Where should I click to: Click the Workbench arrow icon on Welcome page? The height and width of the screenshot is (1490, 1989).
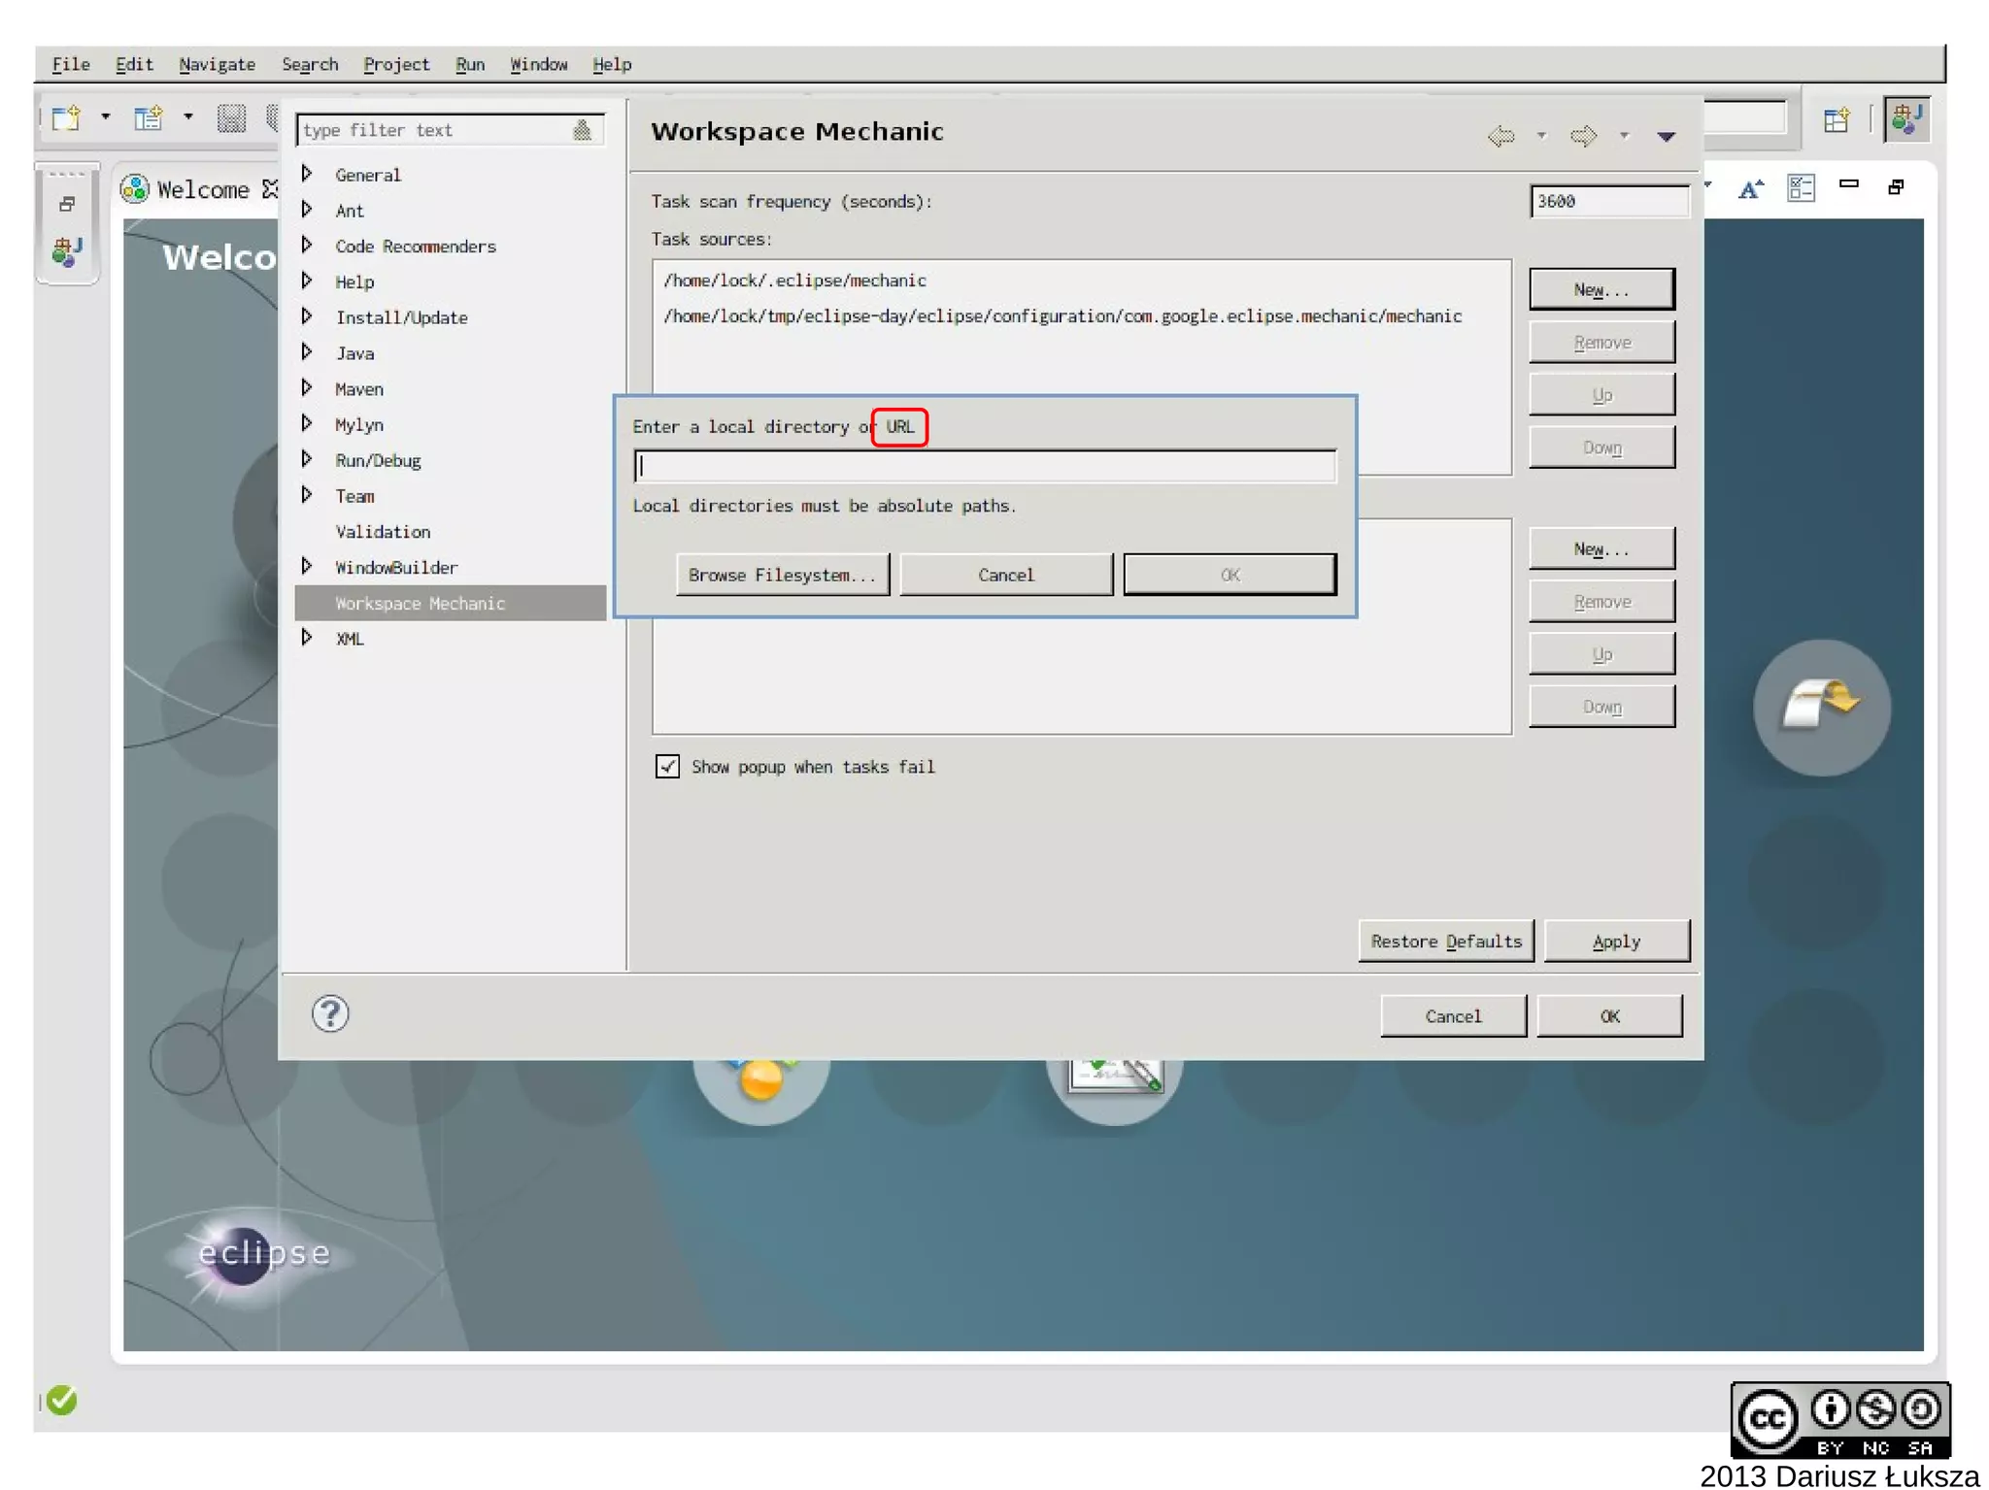(x=1821, y=707)
